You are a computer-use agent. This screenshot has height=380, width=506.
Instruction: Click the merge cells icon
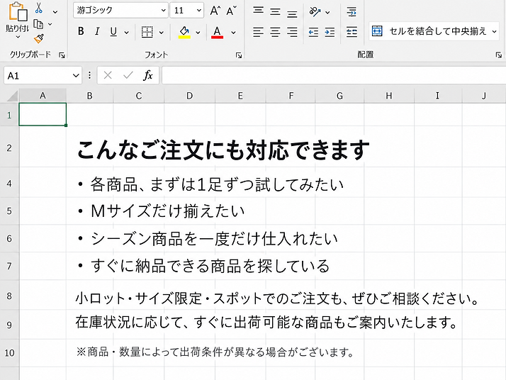click(377, 31)
